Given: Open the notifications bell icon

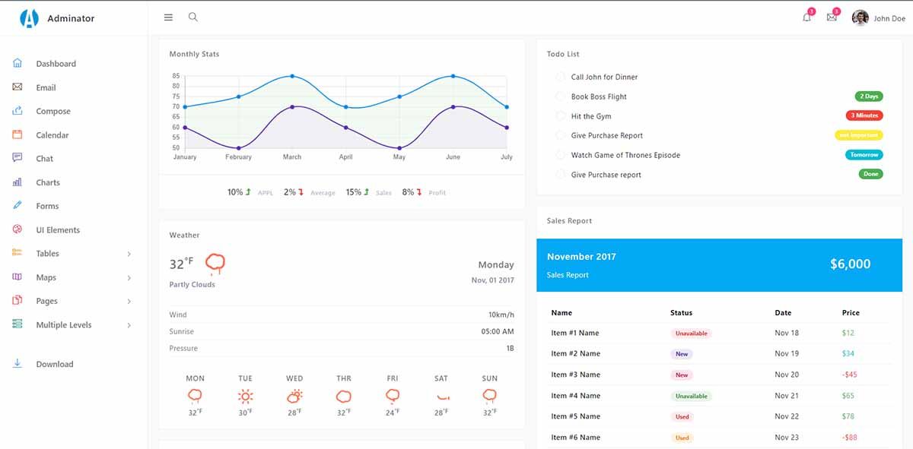Looking at the screenshot, I should 807,17.
